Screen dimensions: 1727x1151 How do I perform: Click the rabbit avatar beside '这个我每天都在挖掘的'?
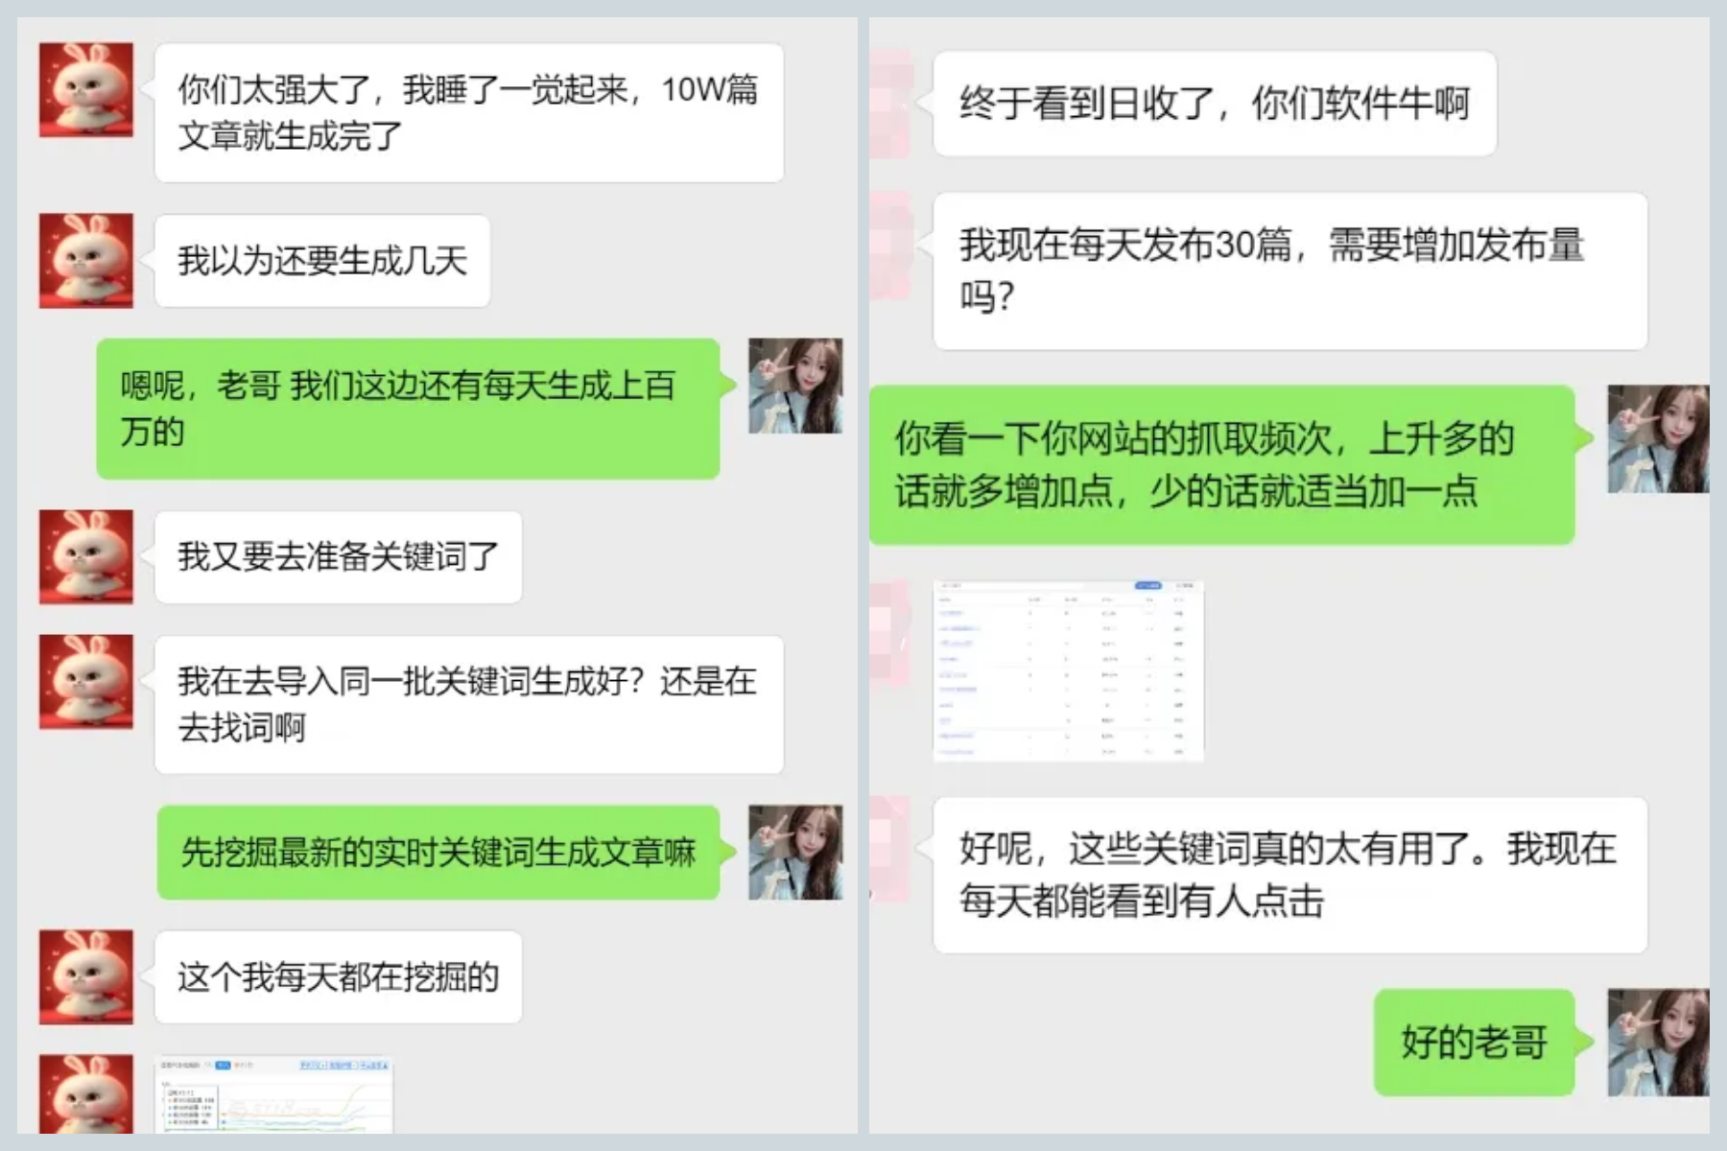(86, 976)
